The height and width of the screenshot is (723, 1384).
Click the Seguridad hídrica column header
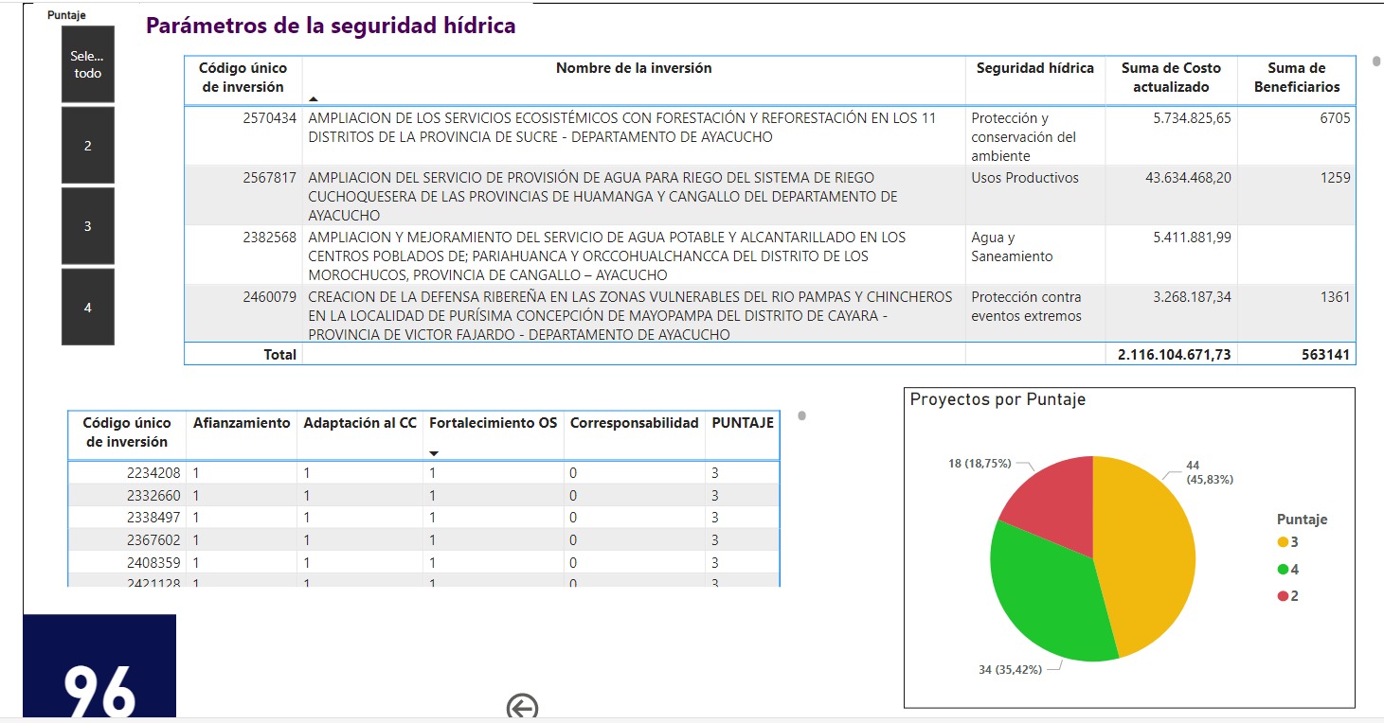[x=1034, y=68]
